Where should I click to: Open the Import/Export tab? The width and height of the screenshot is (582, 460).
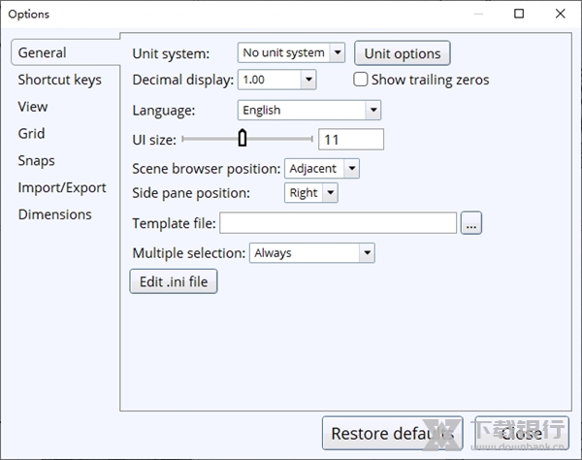(x=62, y=187)
